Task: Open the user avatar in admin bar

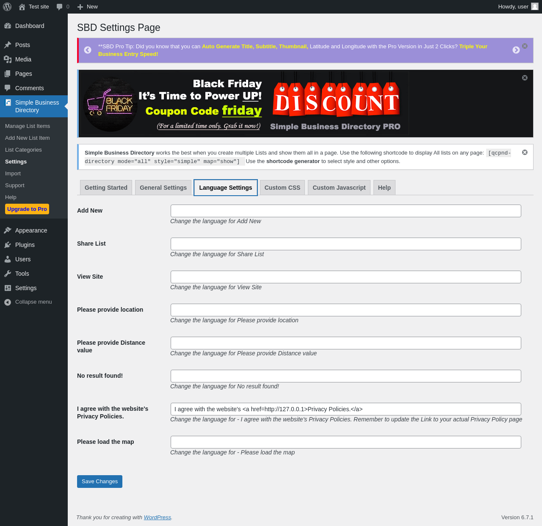Action: pos(535,7)
